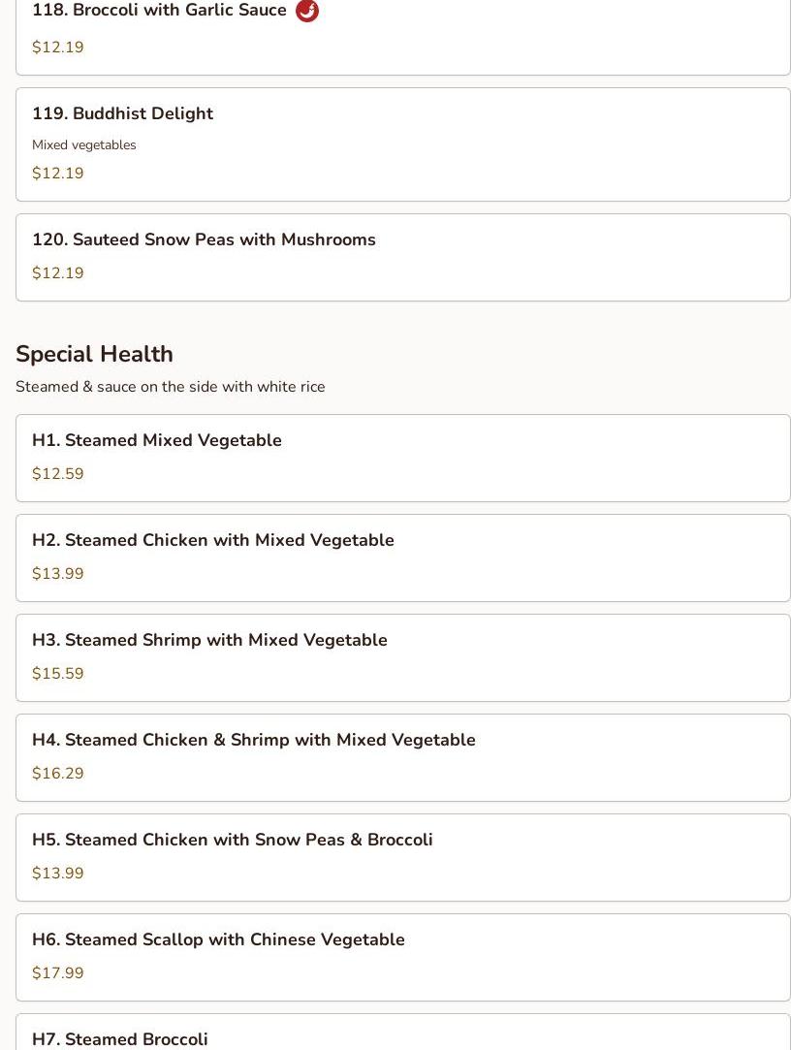The image size is (791, 1050).
Task: Pick H3. Steamed Shrimp with Mixed Vegetable
Action: (403, 657)
